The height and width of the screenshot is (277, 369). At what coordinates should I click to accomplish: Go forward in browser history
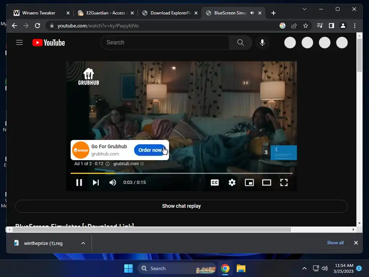26,26
